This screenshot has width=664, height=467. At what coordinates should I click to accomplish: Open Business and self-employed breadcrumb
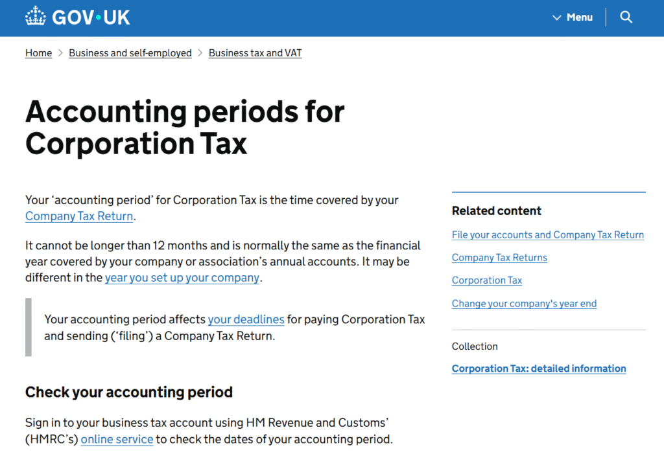click(130, 53)
